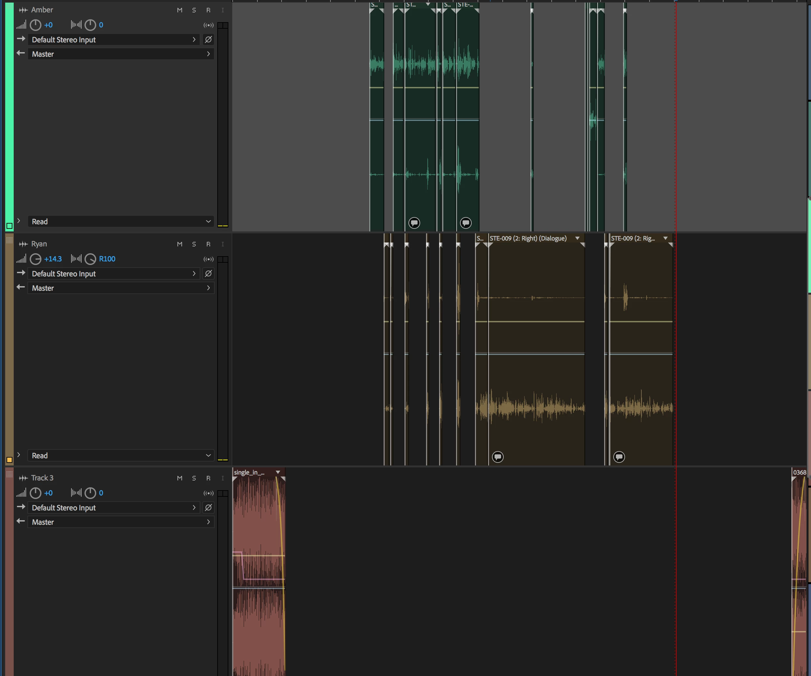Click the Ryan track orange color swatch
811x676 pixels.
pos(9,460)
